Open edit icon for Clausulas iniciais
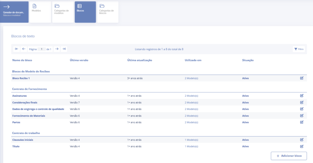 point(302,140)
